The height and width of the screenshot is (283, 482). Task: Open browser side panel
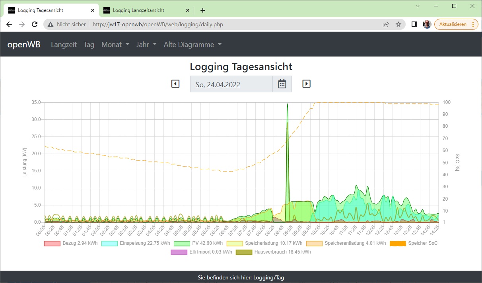point(414,24)
